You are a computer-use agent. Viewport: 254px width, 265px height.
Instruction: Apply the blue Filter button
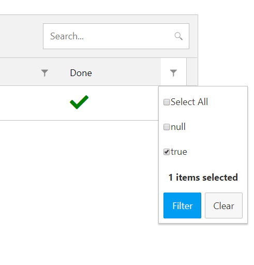point(182,205)
